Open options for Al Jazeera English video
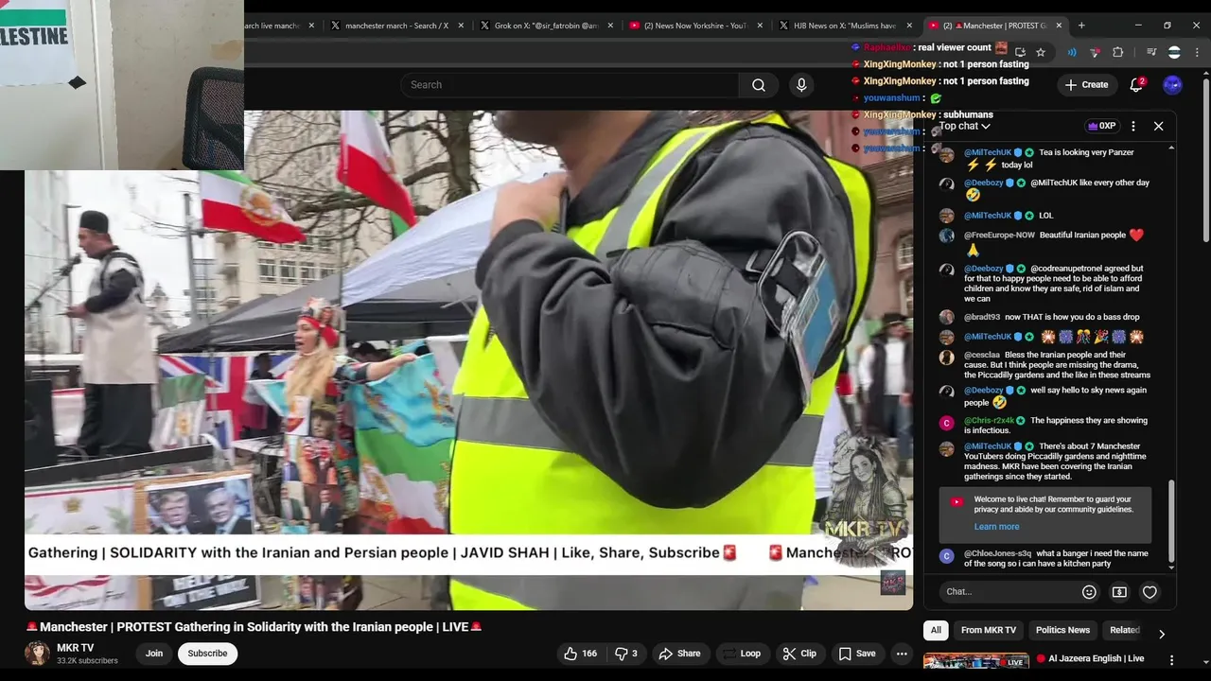Image resolution: width=1211 pixels, height=681 pixels. pos(1171,660)
